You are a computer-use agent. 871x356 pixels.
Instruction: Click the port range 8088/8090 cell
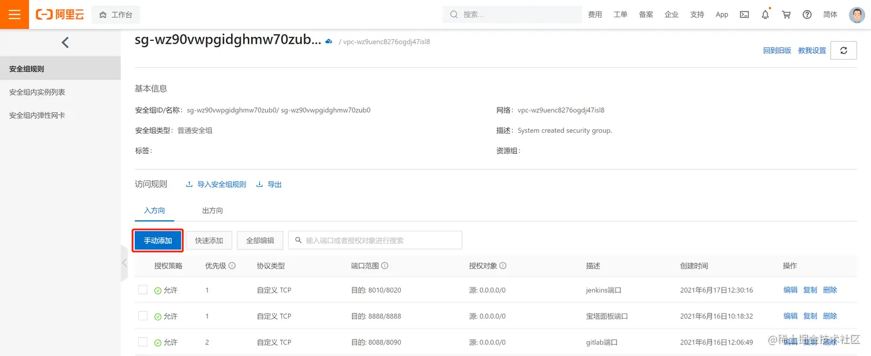click(376, 342)
